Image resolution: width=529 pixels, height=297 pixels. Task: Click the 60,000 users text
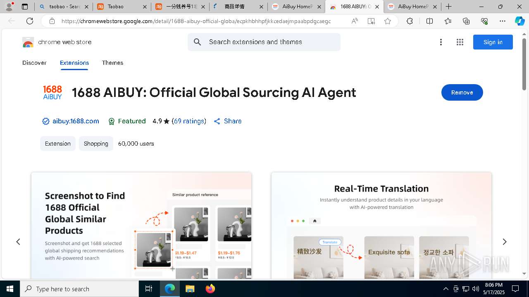pyautogui.click(x=136, y=144)
